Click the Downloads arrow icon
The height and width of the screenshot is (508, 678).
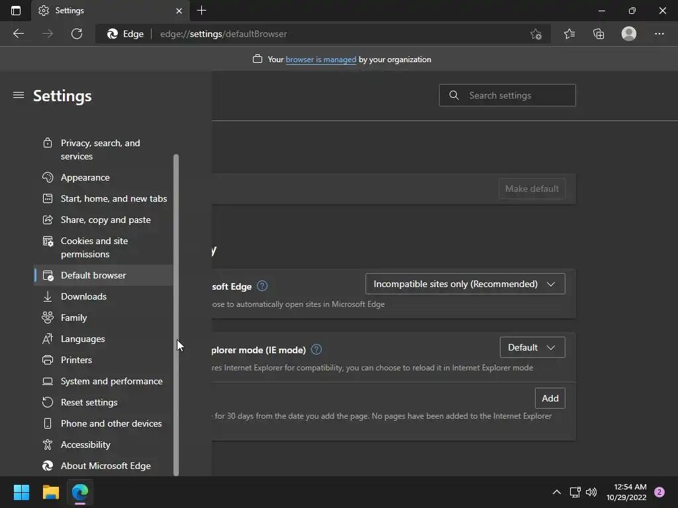tap(48, 297)
